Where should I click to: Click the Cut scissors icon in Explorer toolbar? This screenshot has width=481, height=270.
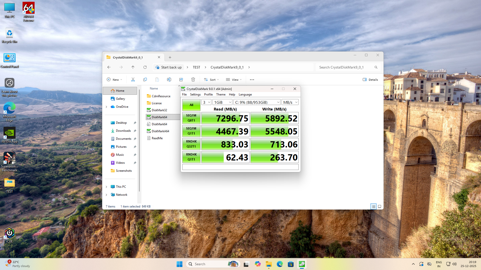pos(133,79)
